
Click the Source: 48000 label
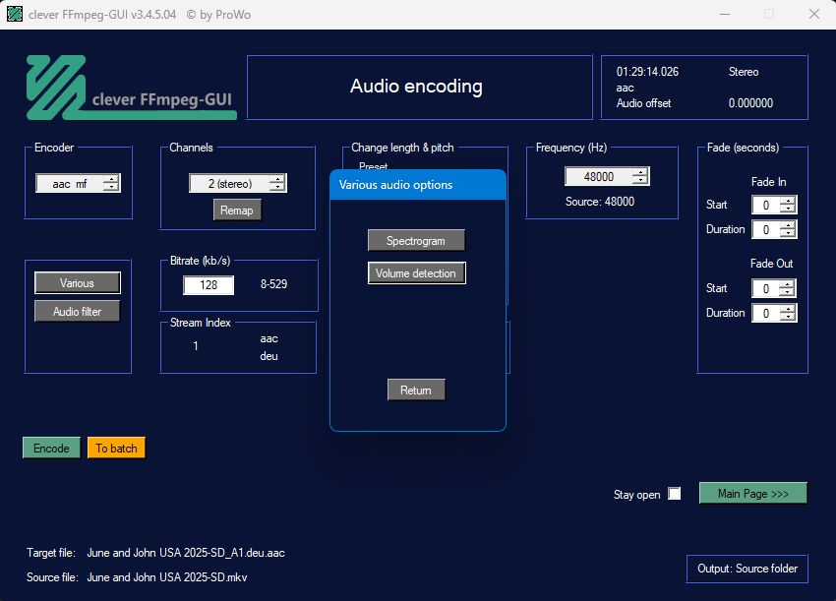[600, 202]
